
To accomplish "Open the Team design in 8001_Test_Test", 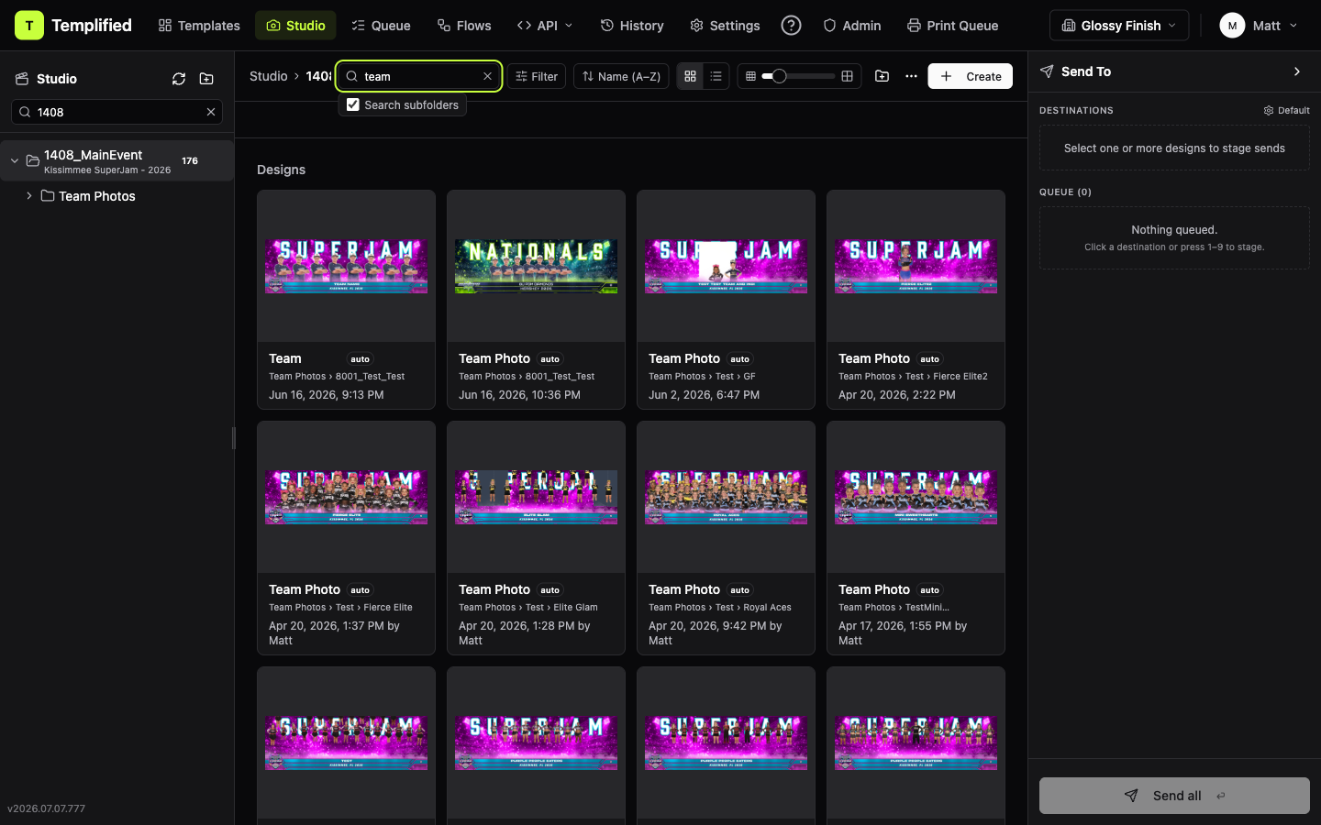I will point(346,300).
